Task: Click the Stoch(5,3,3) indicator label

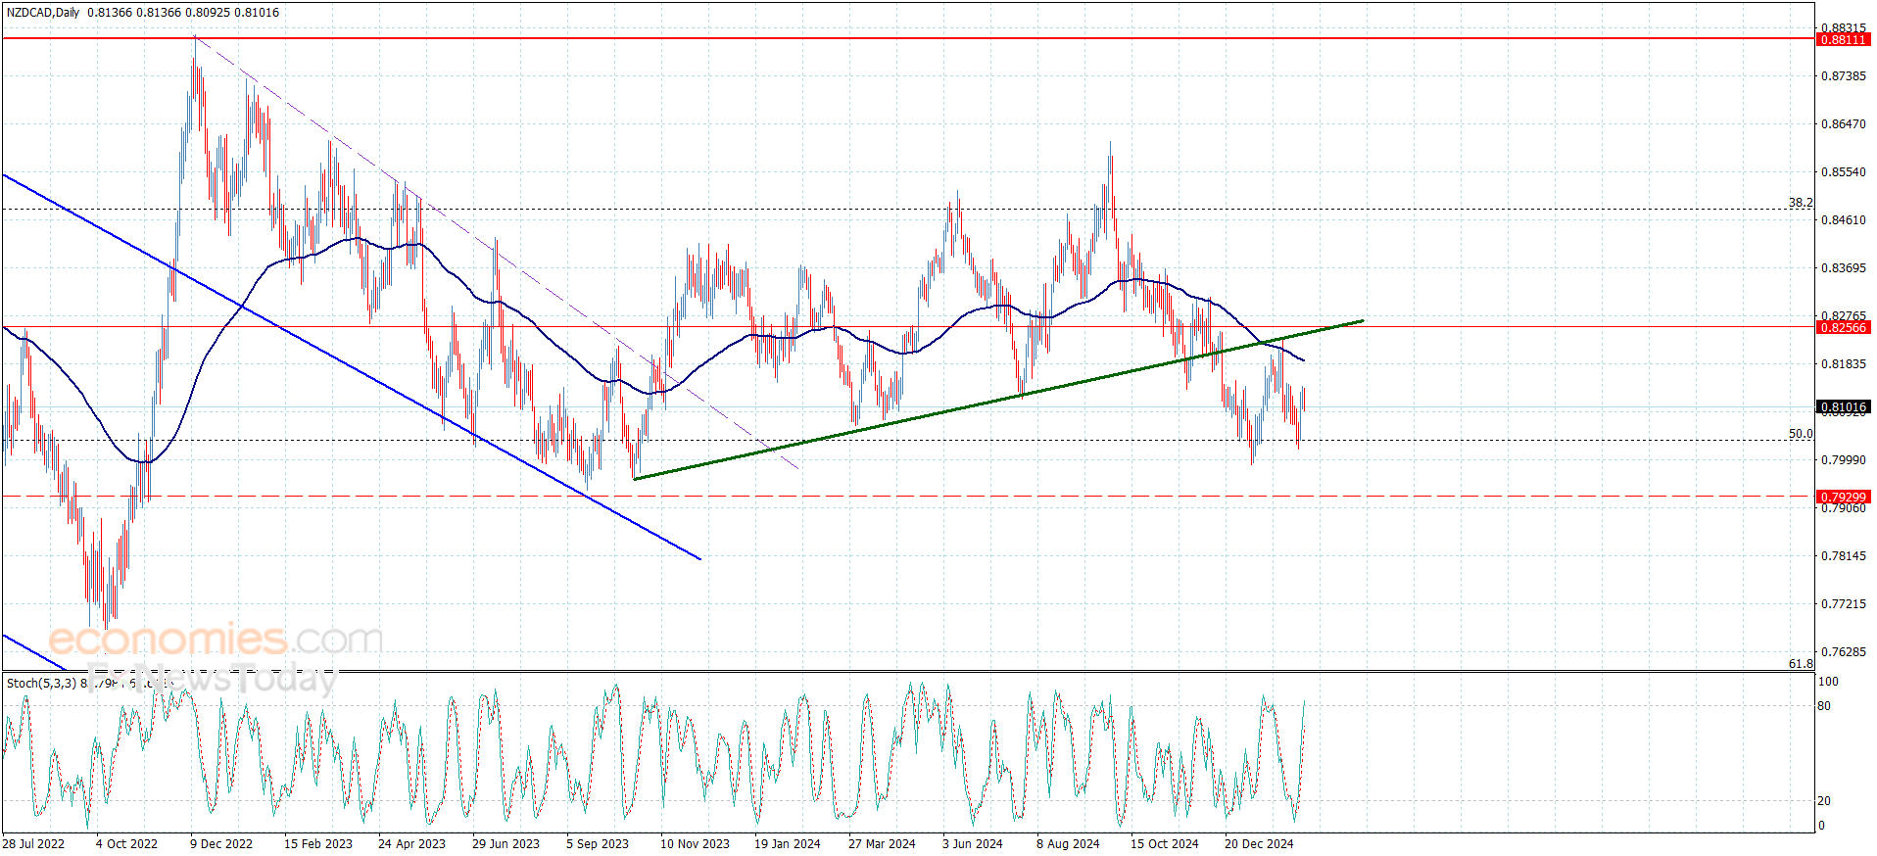Action: pos(41,684)
